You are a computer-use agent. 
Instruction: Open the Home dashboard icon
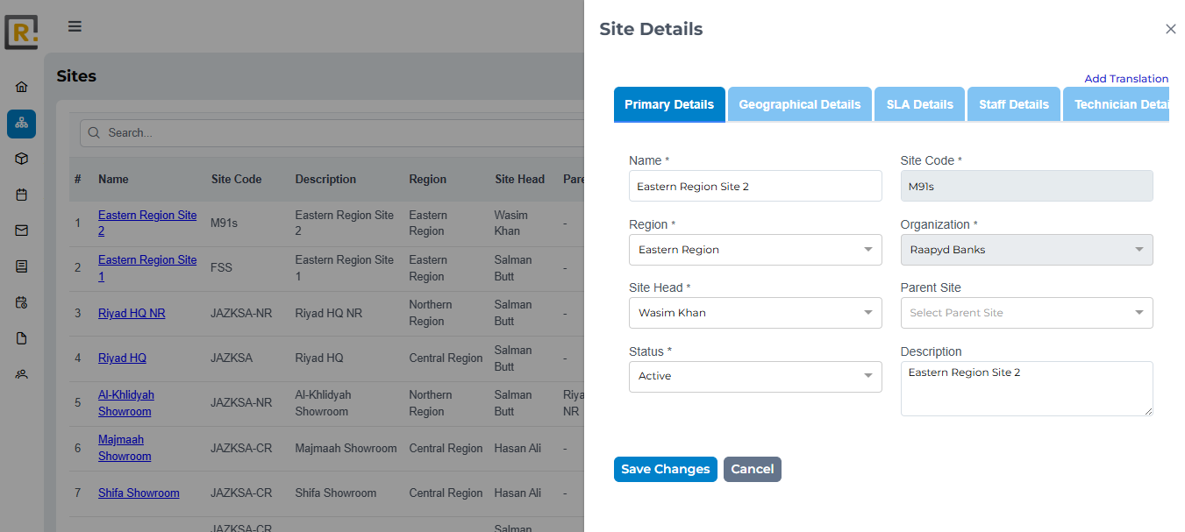click(21, 86)
